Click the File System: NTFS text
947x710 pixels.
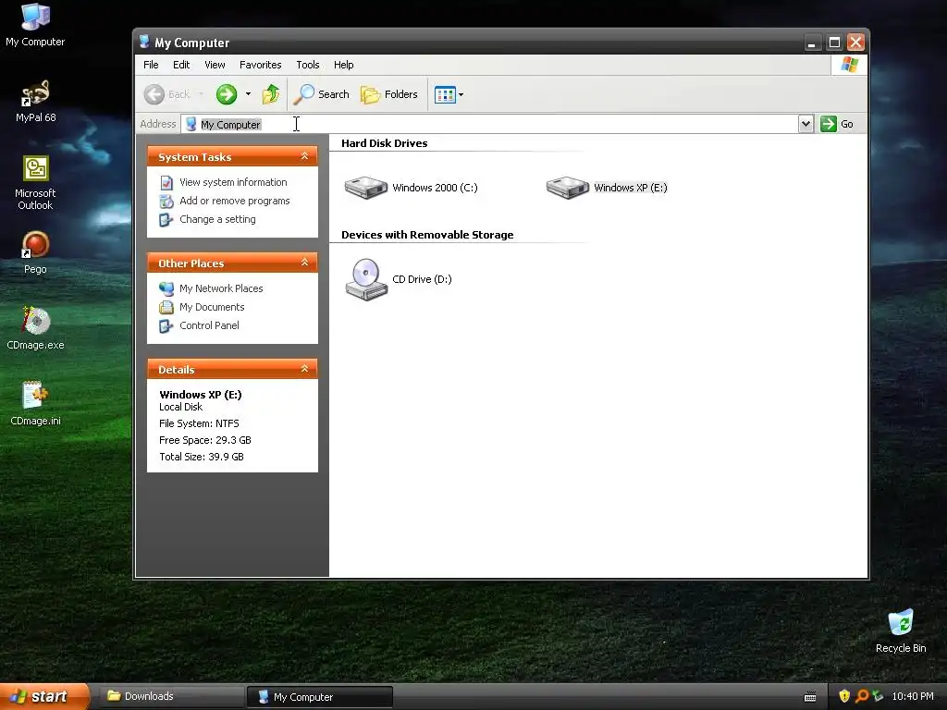click(x=199, y=423)
